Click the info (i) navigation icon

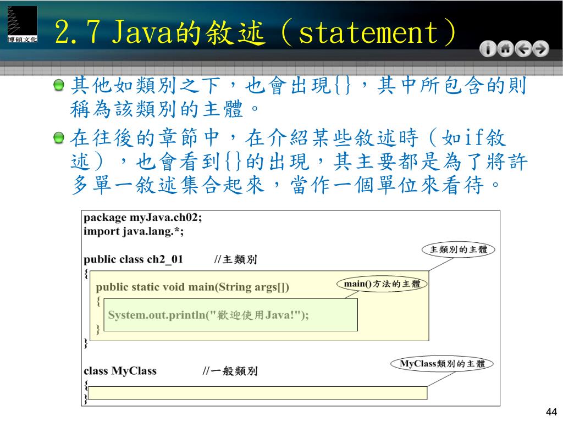click(488, 49)
